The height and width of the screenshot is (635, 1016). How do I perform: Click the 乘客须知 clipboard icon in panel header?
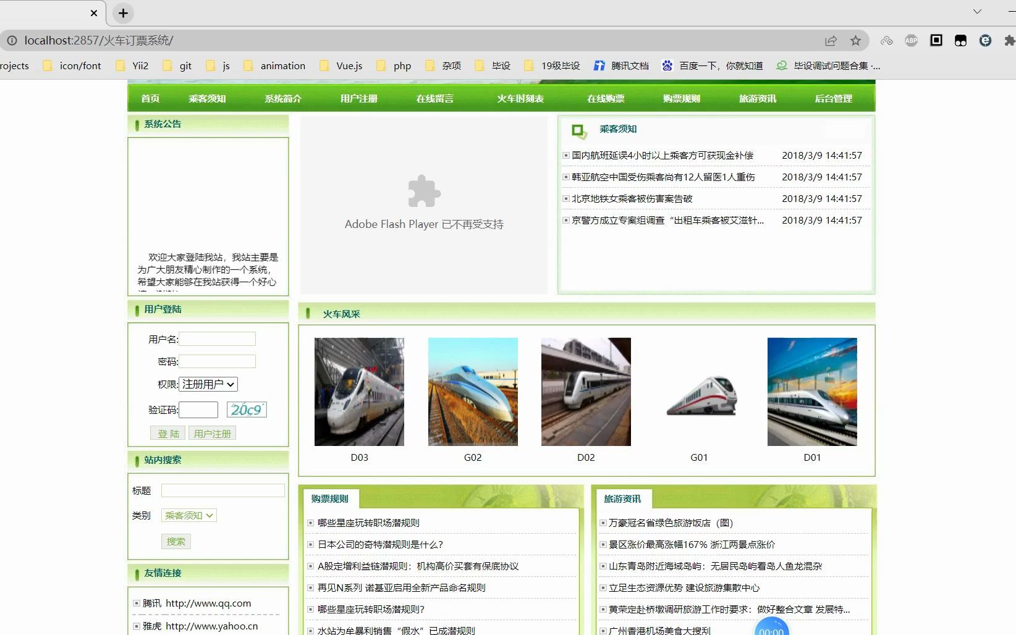tap(578, 130)
